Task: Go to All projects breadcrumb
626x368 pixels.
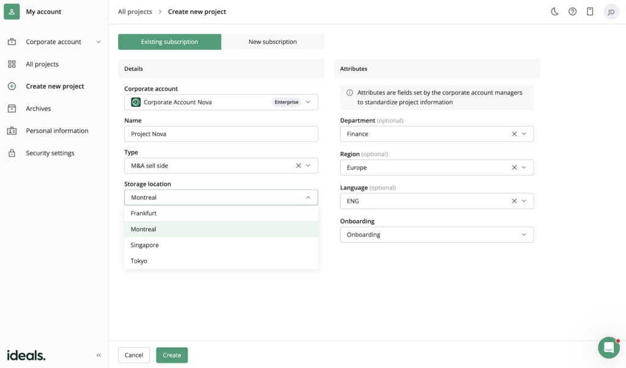Action: coord(135,12)
